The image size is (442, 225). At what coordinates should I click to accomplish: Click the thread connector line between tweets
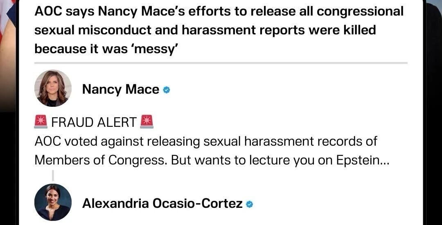click(53, 175)
